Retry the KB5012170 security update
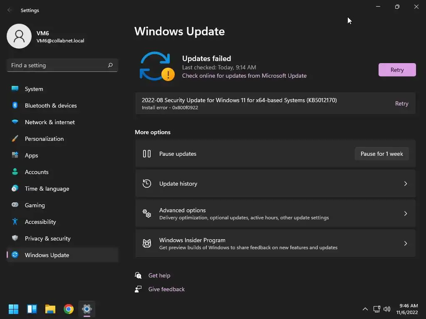 tap(401, 103)
